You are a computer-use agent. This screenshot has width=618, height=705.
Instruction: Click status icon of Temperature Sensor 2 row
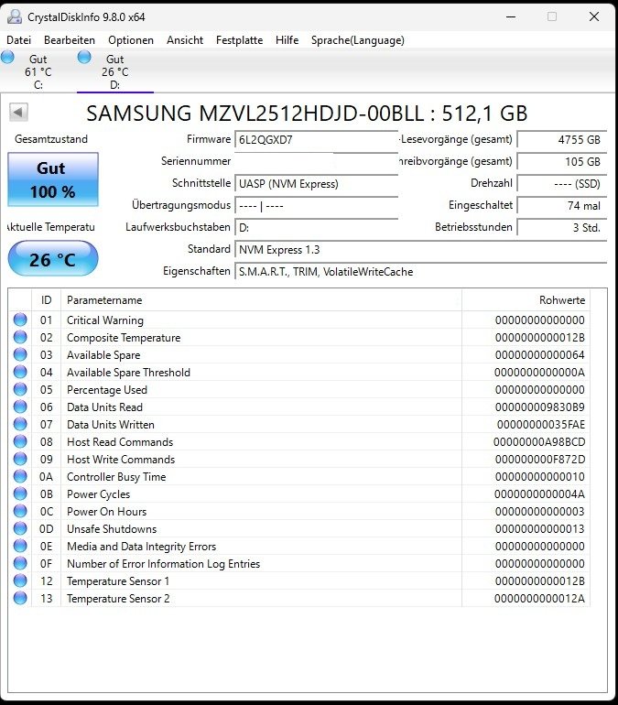(x=20, y=598)
